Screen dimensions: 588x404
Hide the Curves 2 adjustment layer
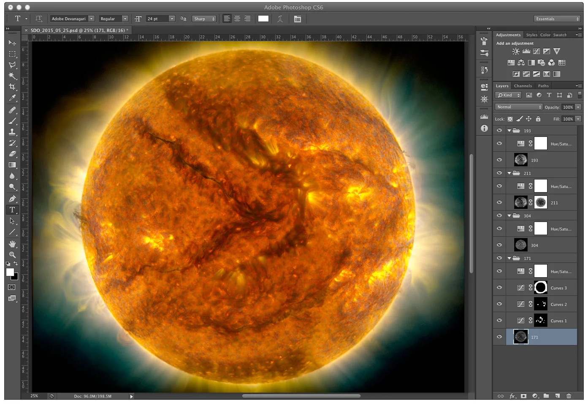click(x=499, y=304)
